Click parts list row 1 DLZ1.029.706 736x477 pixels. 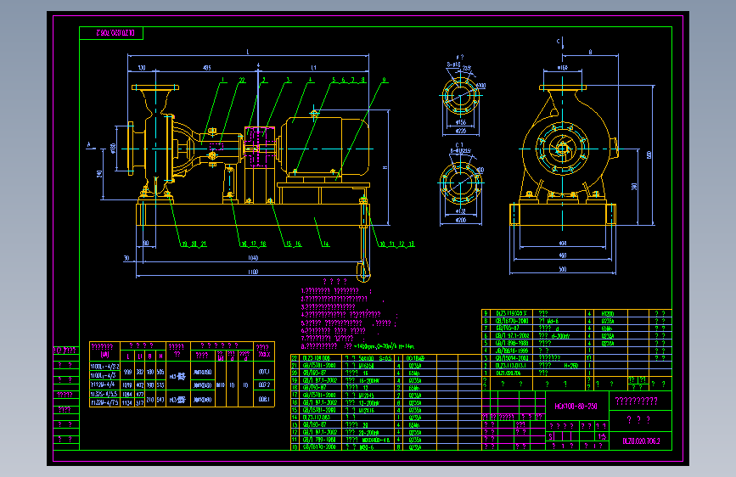[577, 373]
